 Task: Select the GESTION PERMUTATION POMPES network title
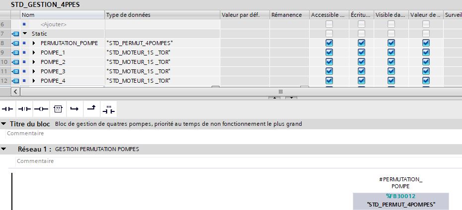click(97, 149)
